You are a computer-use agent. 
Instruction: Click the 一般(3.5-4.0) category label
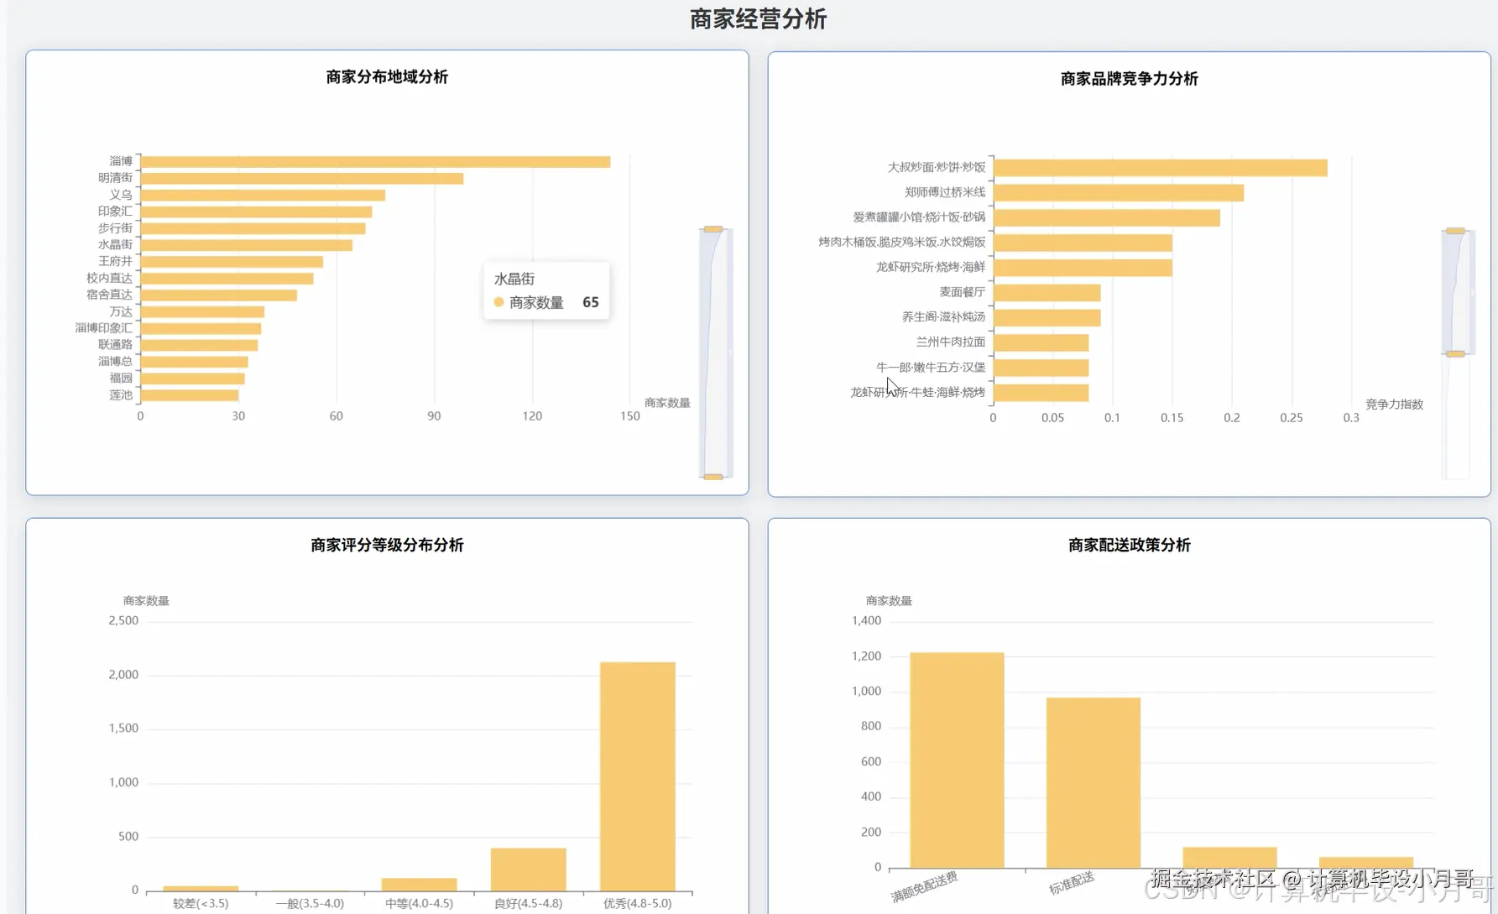310,904
